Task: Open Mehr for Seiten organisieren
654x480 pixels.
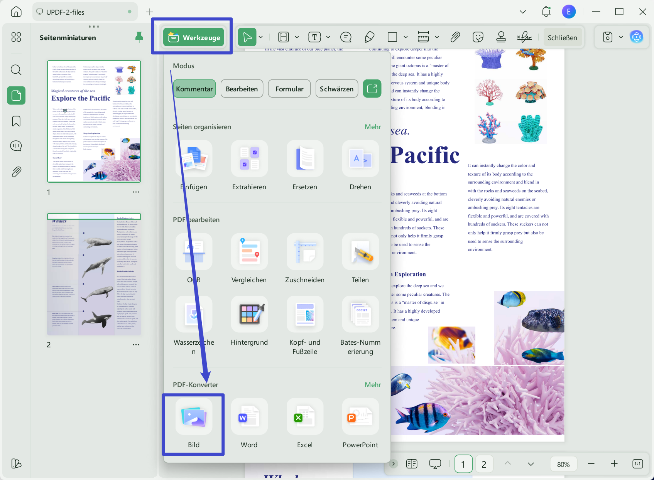Action: click(x=373, y=127)
